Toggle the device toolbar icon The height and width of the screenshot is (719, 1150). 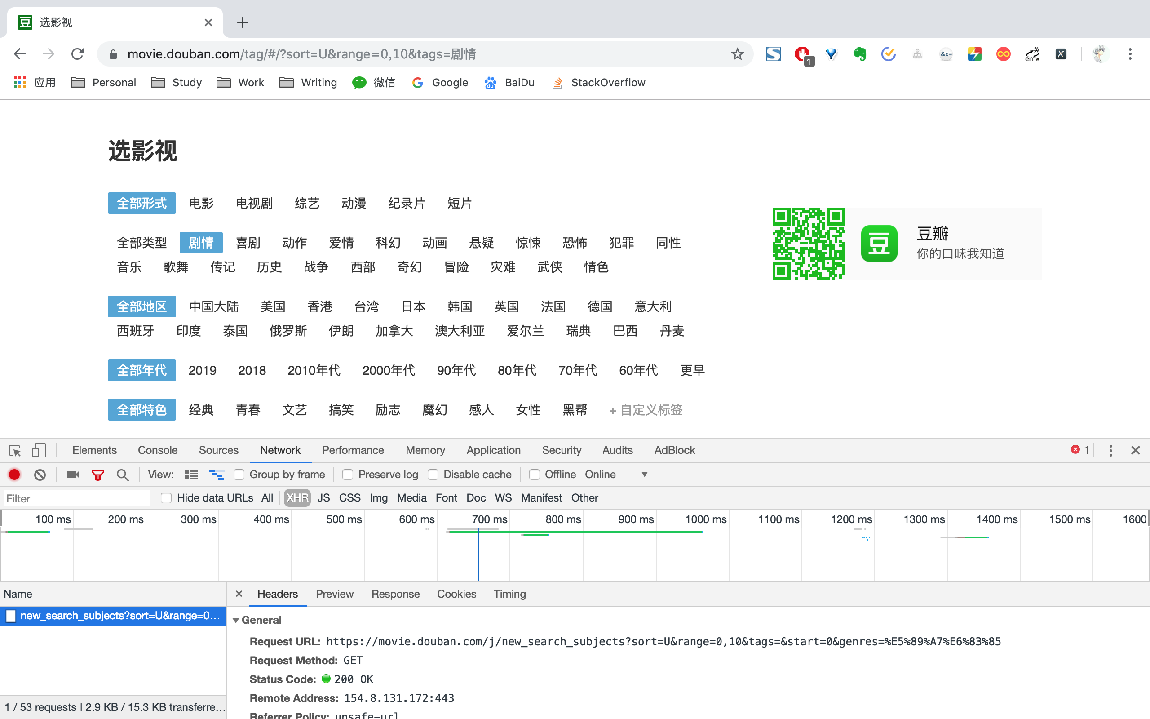pyautogui.click(x=39, y=450)
